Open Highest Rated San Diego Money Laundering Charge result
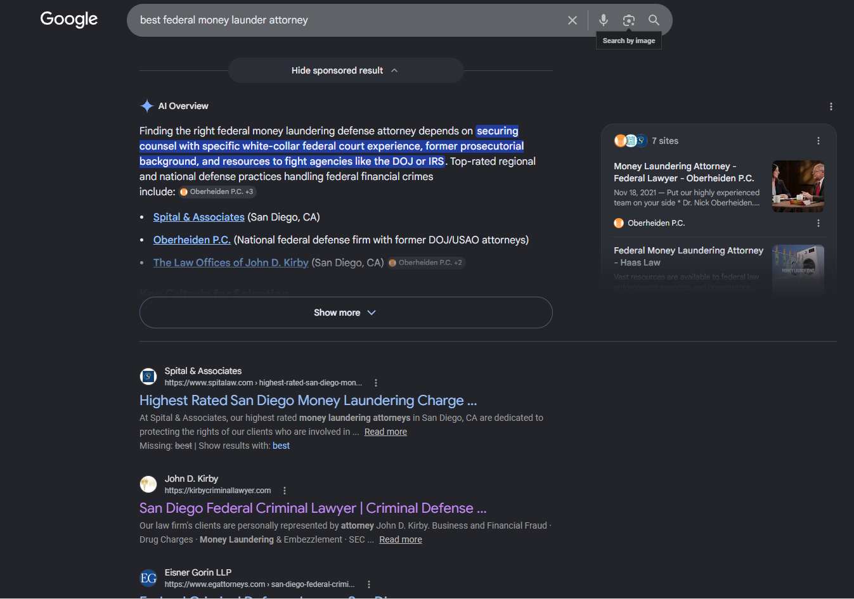 (x=308, y=401)
